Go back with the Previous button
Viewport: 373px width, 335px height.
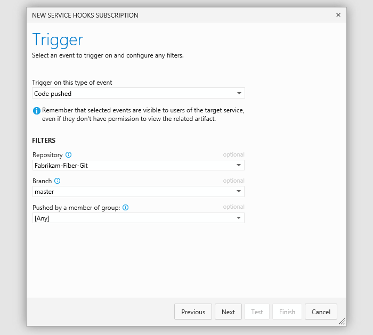(x=193, y=312)
